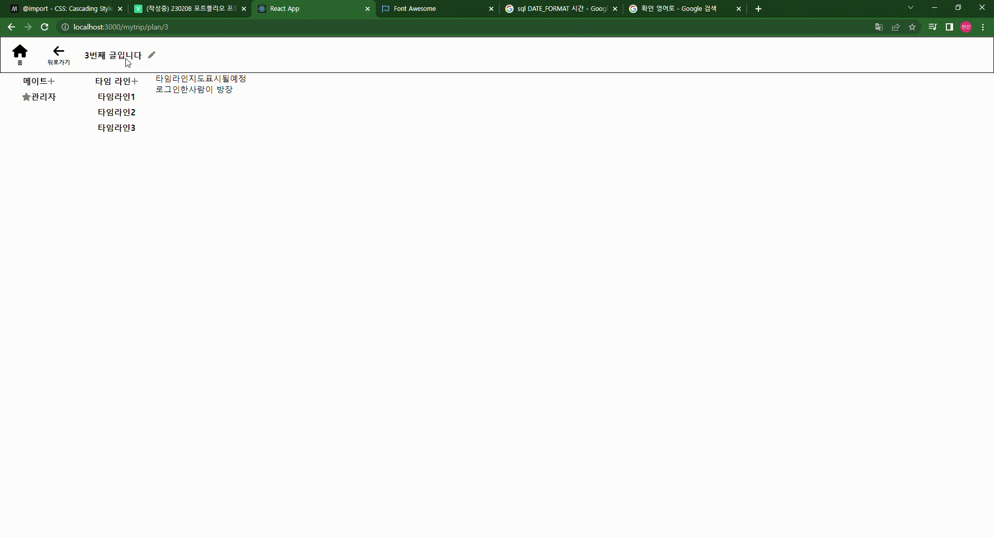The width and height of the screenshot is (994, 538).
Task: Open Chrome three-dot menu
Action: (x=983, y=27)
